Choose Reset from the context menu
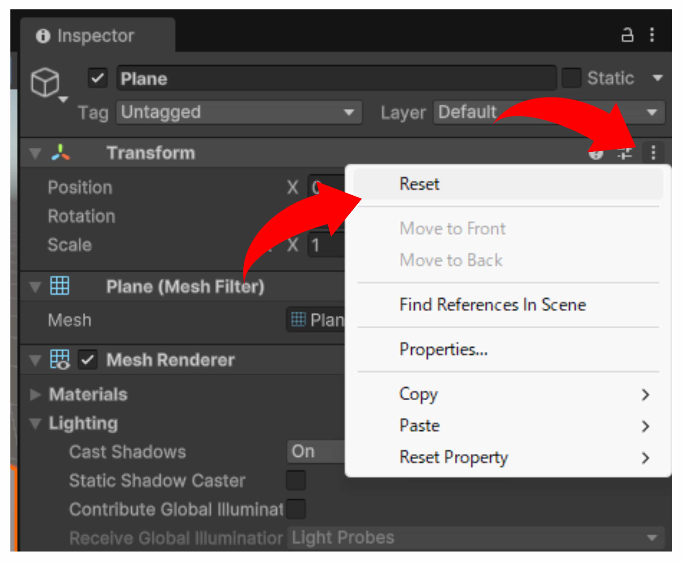 (419, 184)
